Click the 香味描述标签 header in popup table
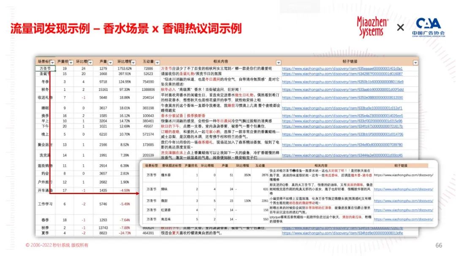 171,166
